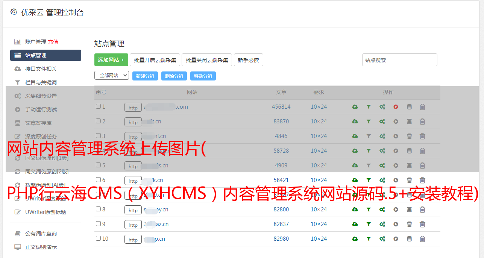Open UWriter原创标题 in the sidebar
The width and height of the screenshot is (484, 258).
tap(46, 212)
